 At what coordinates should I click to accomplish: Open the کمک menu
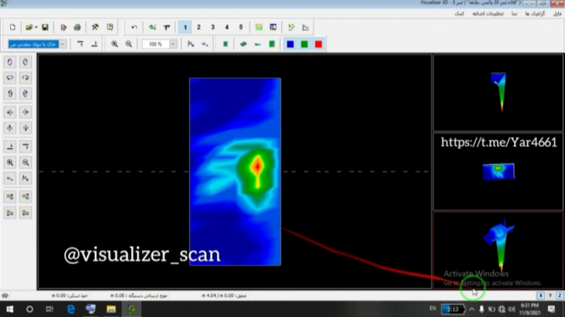460,13
